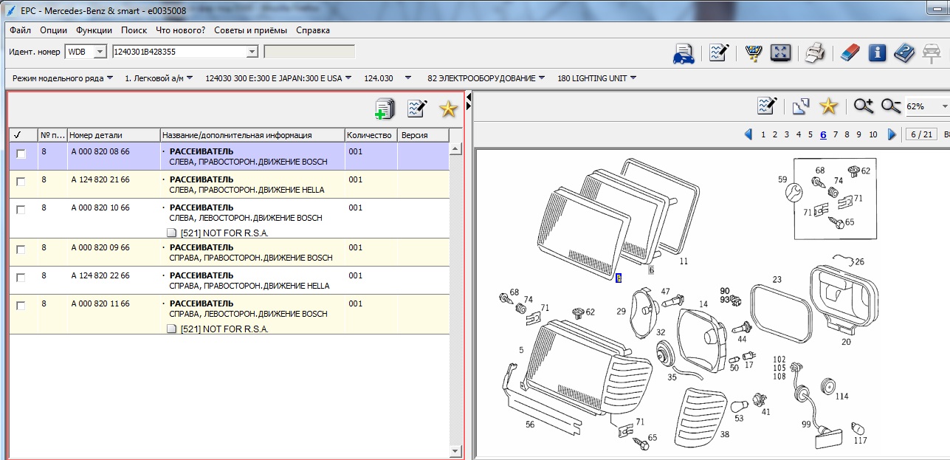
Task: Print using the printer icon
Action: coord(814,52)
